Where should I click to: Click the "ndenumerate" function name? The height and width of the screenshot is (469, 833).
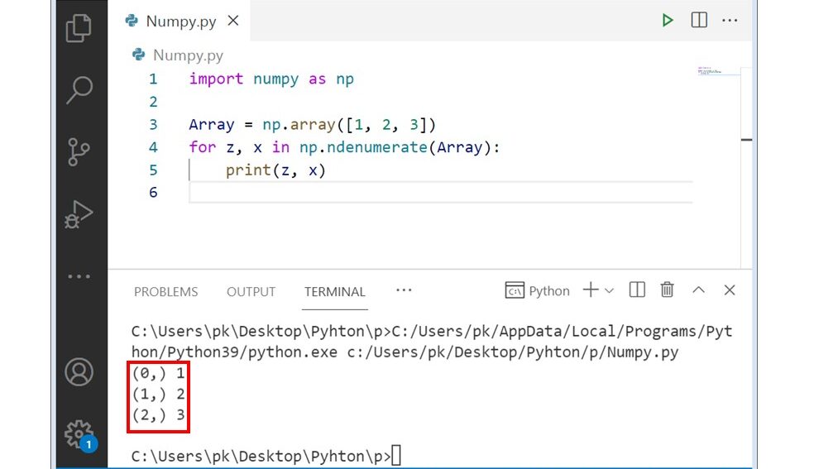(376, 147)
